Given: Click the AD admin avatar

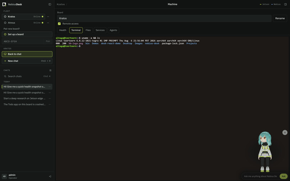Looking at the screenshot, I should [x=4, y=176].
